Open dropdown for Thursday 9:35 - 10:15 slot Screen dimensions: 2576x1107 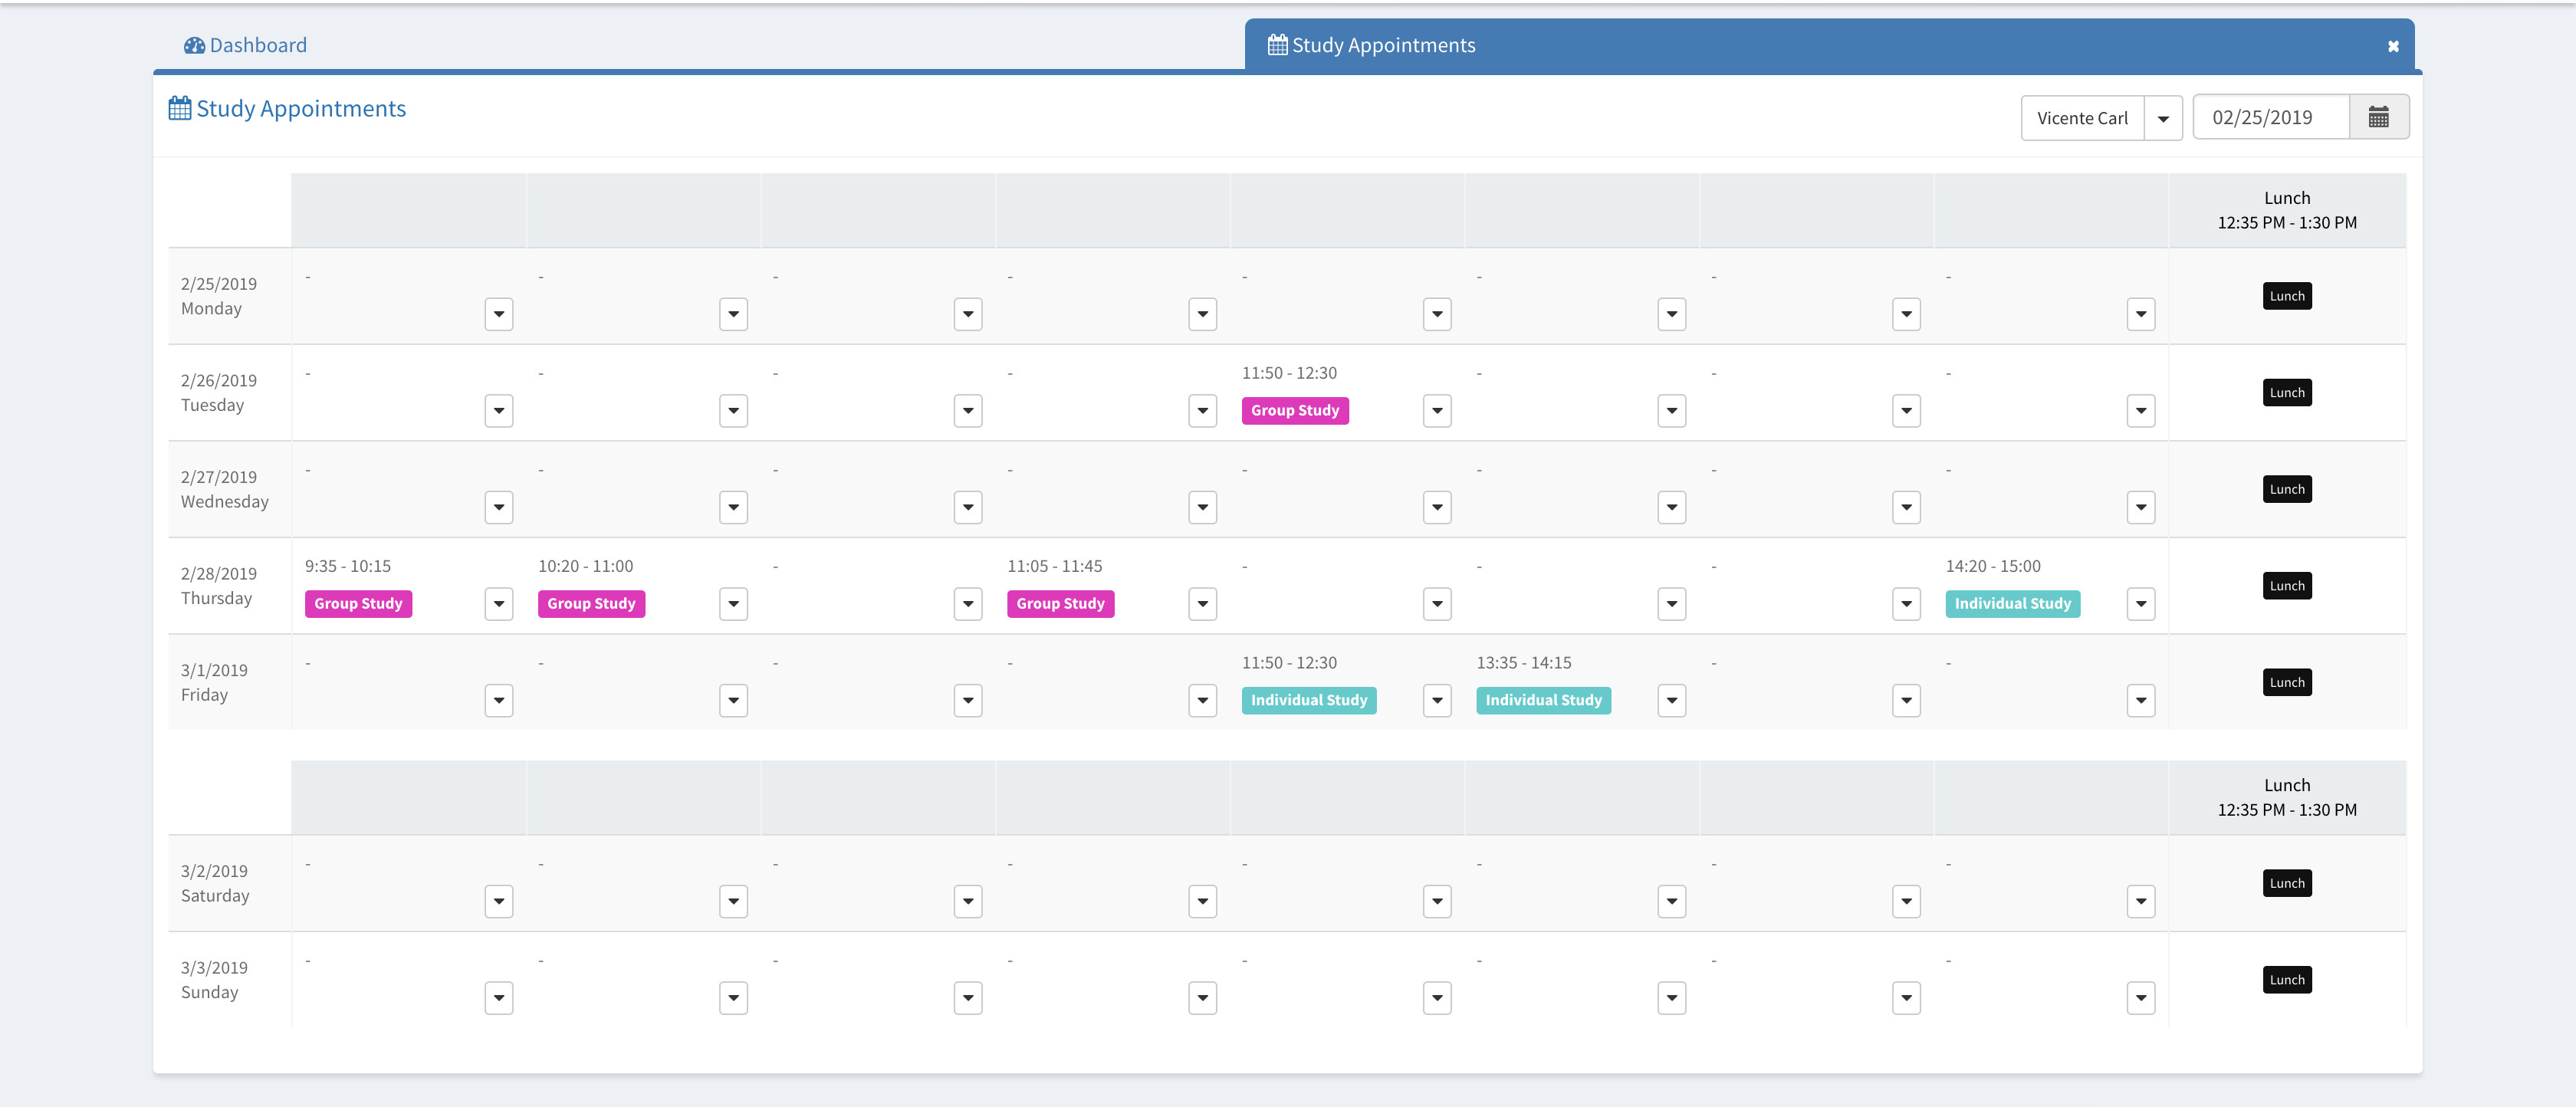[x=499, y=604]
